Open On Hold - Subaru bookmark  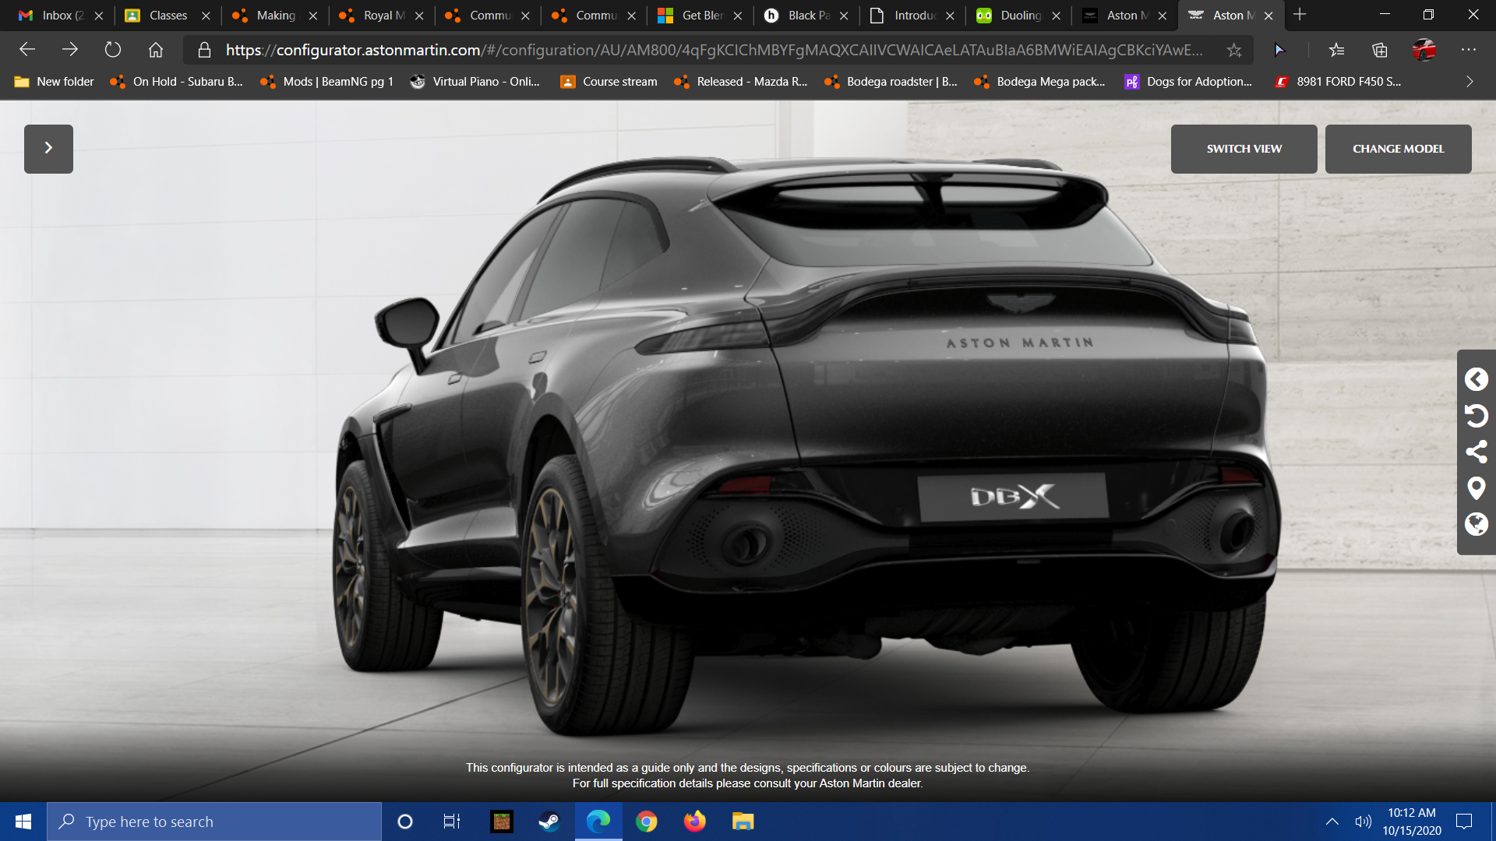coord(177,82)
